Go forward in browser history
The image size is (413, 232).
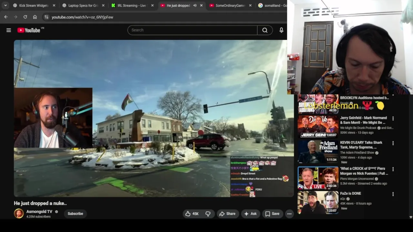click(15, 17)
